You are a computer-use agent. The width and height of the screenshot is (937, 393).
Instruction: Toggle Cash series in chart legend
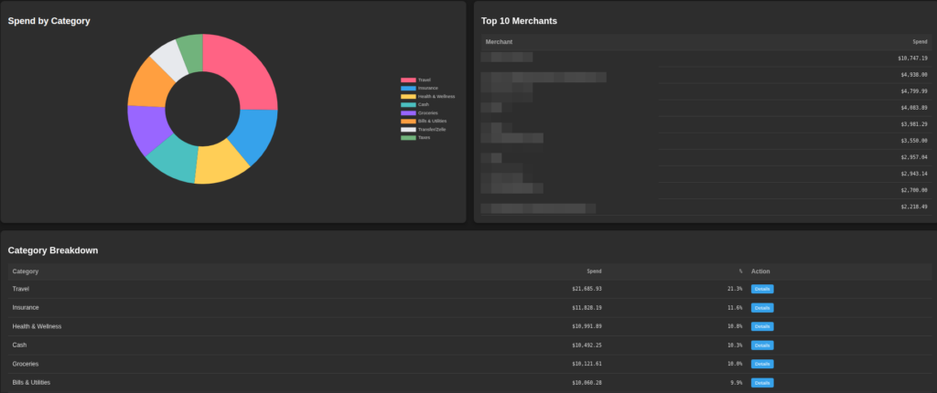click(408, 105)
